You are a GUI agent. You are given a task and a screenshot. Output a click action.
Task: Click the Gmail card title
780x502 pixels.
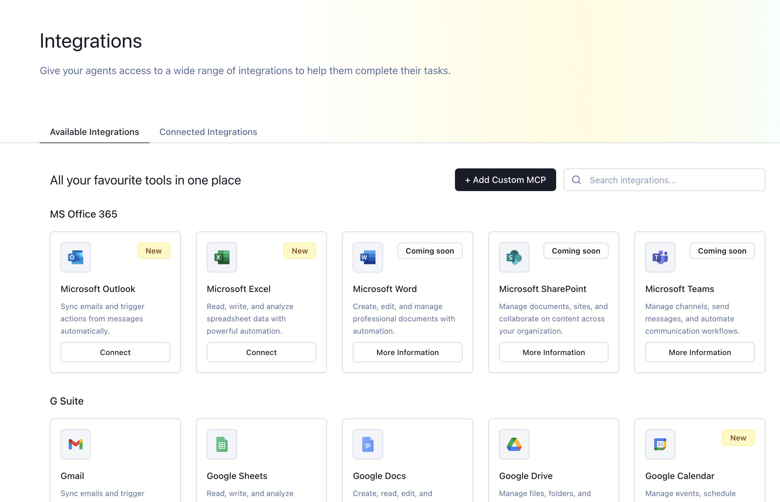73,476
